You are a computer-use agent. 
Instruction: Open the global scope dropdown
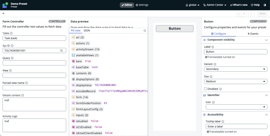tap(193, 5)
